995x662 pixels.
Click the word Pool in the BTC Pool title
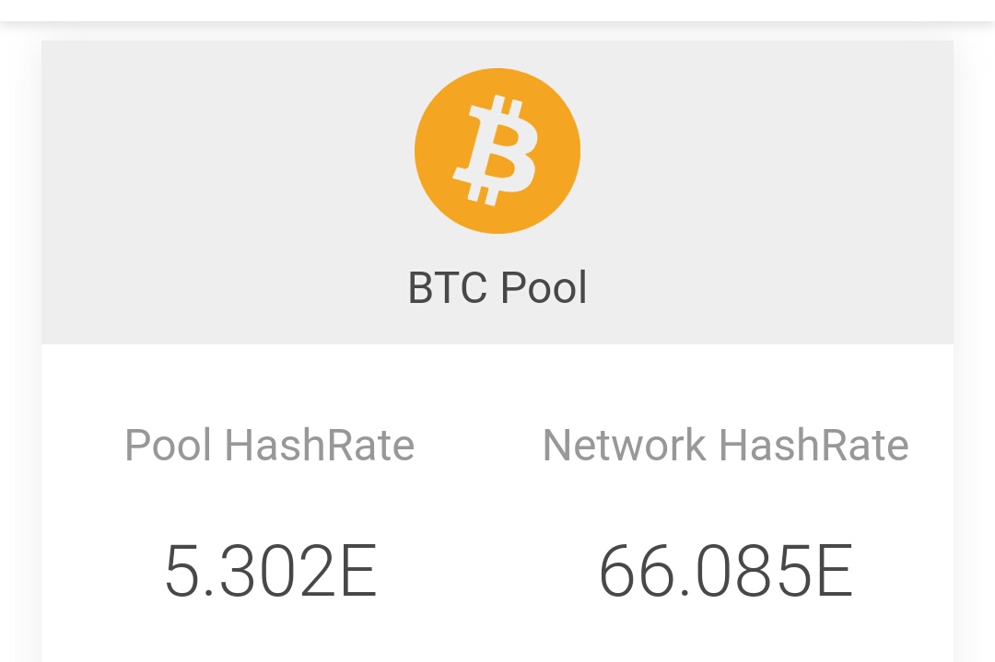[x=544, y=288]
